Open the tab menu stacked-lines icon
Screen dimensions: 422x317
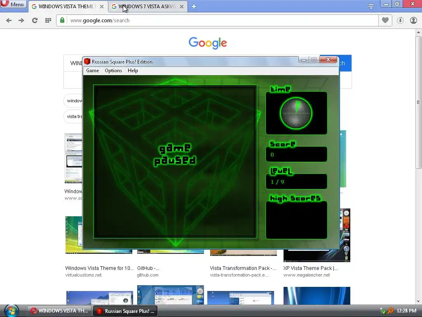(x=371, y=6)
